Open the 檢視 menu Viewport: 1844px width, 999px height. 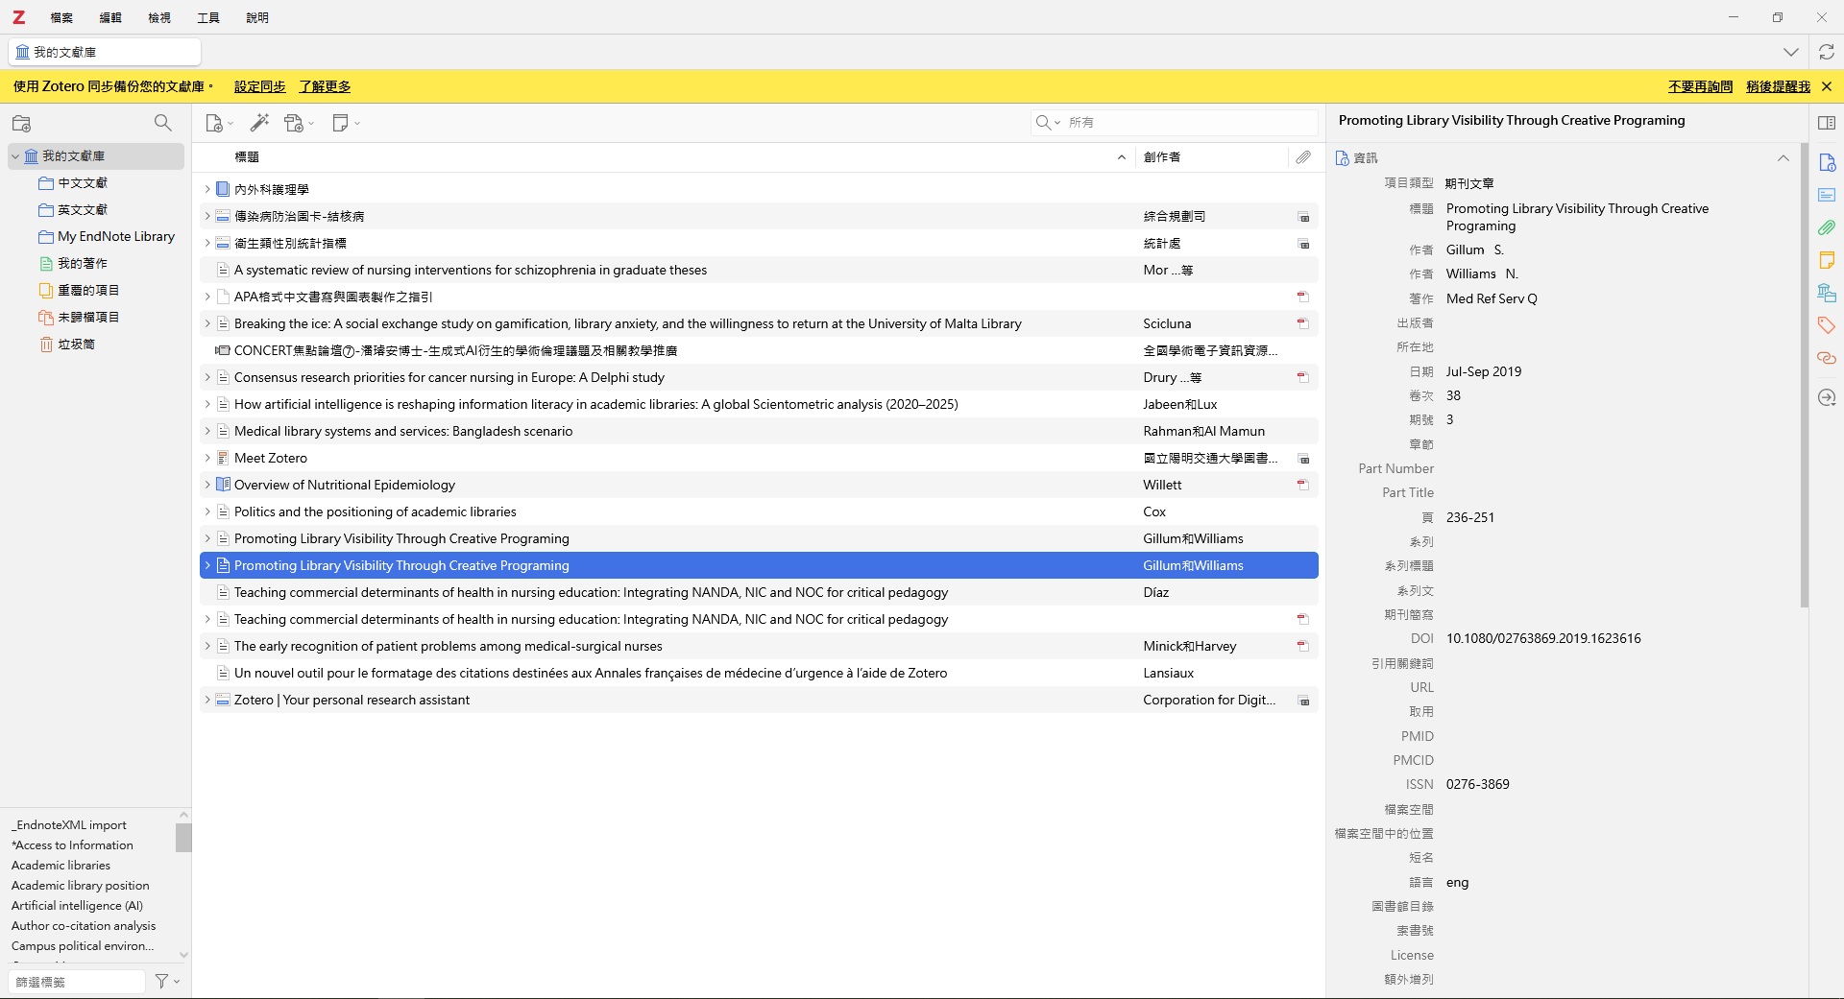coord(159,17)
